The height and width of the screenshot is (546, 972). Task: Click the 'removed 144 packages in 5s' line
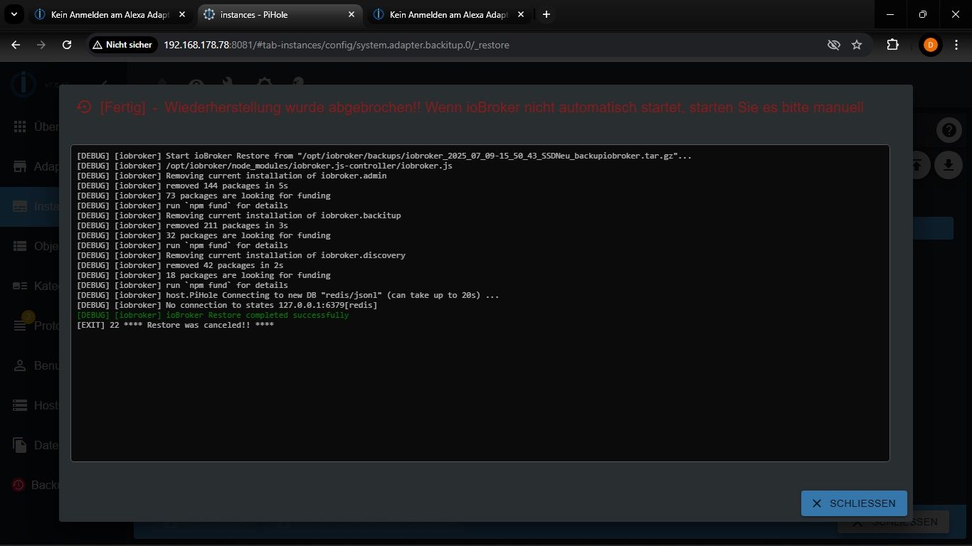[x=183, y=186]
